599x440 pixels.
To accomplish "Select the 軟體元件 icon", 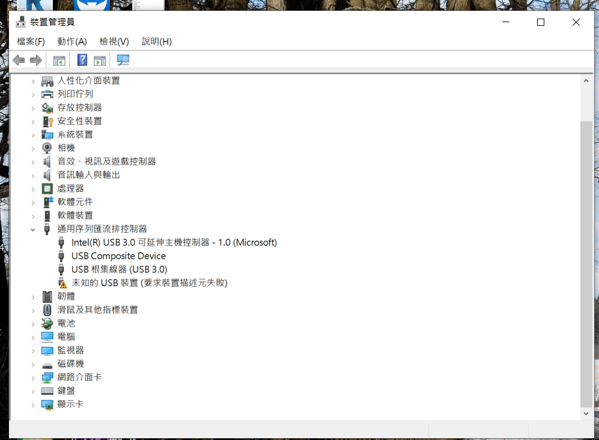I will [x=47, y=202].
